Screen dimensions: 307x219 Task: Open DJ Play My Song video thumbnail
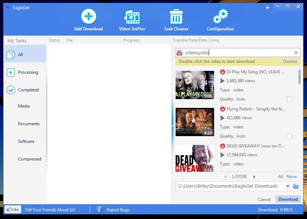pyautogui.click(x=195, y=85)
